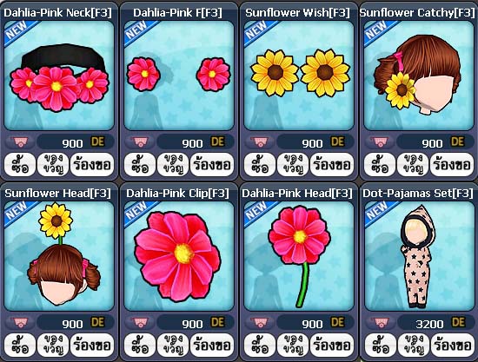Click basket icon under Sunflower Head item

(x=20, y=322)
